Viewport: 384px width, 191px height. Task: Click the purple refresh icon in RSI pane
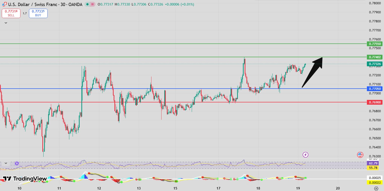[x=17, y=163]
